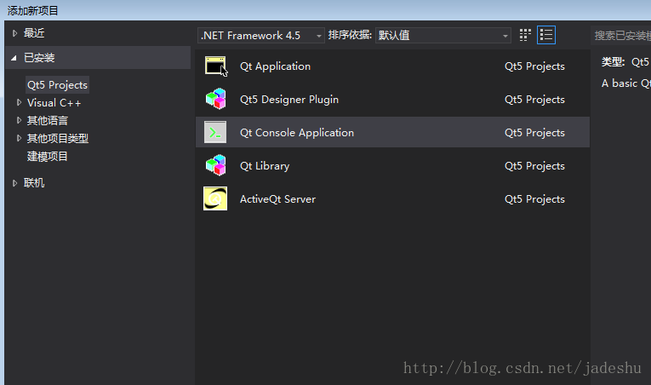Click Qt5 Projects type in Qt Console Application row
The width and height of the screenshot is (651, 385).
coord(534,133)
